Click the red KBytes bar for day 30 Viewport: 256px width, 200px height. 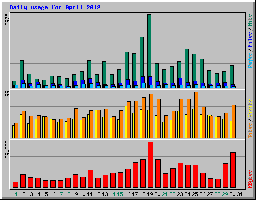click(233, 170)
